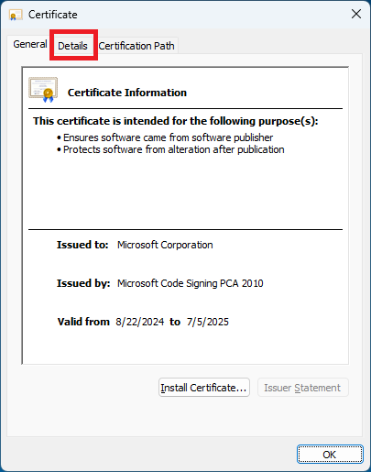Click the Install Certificate button
371x472 pixels.
click(204, 388)
